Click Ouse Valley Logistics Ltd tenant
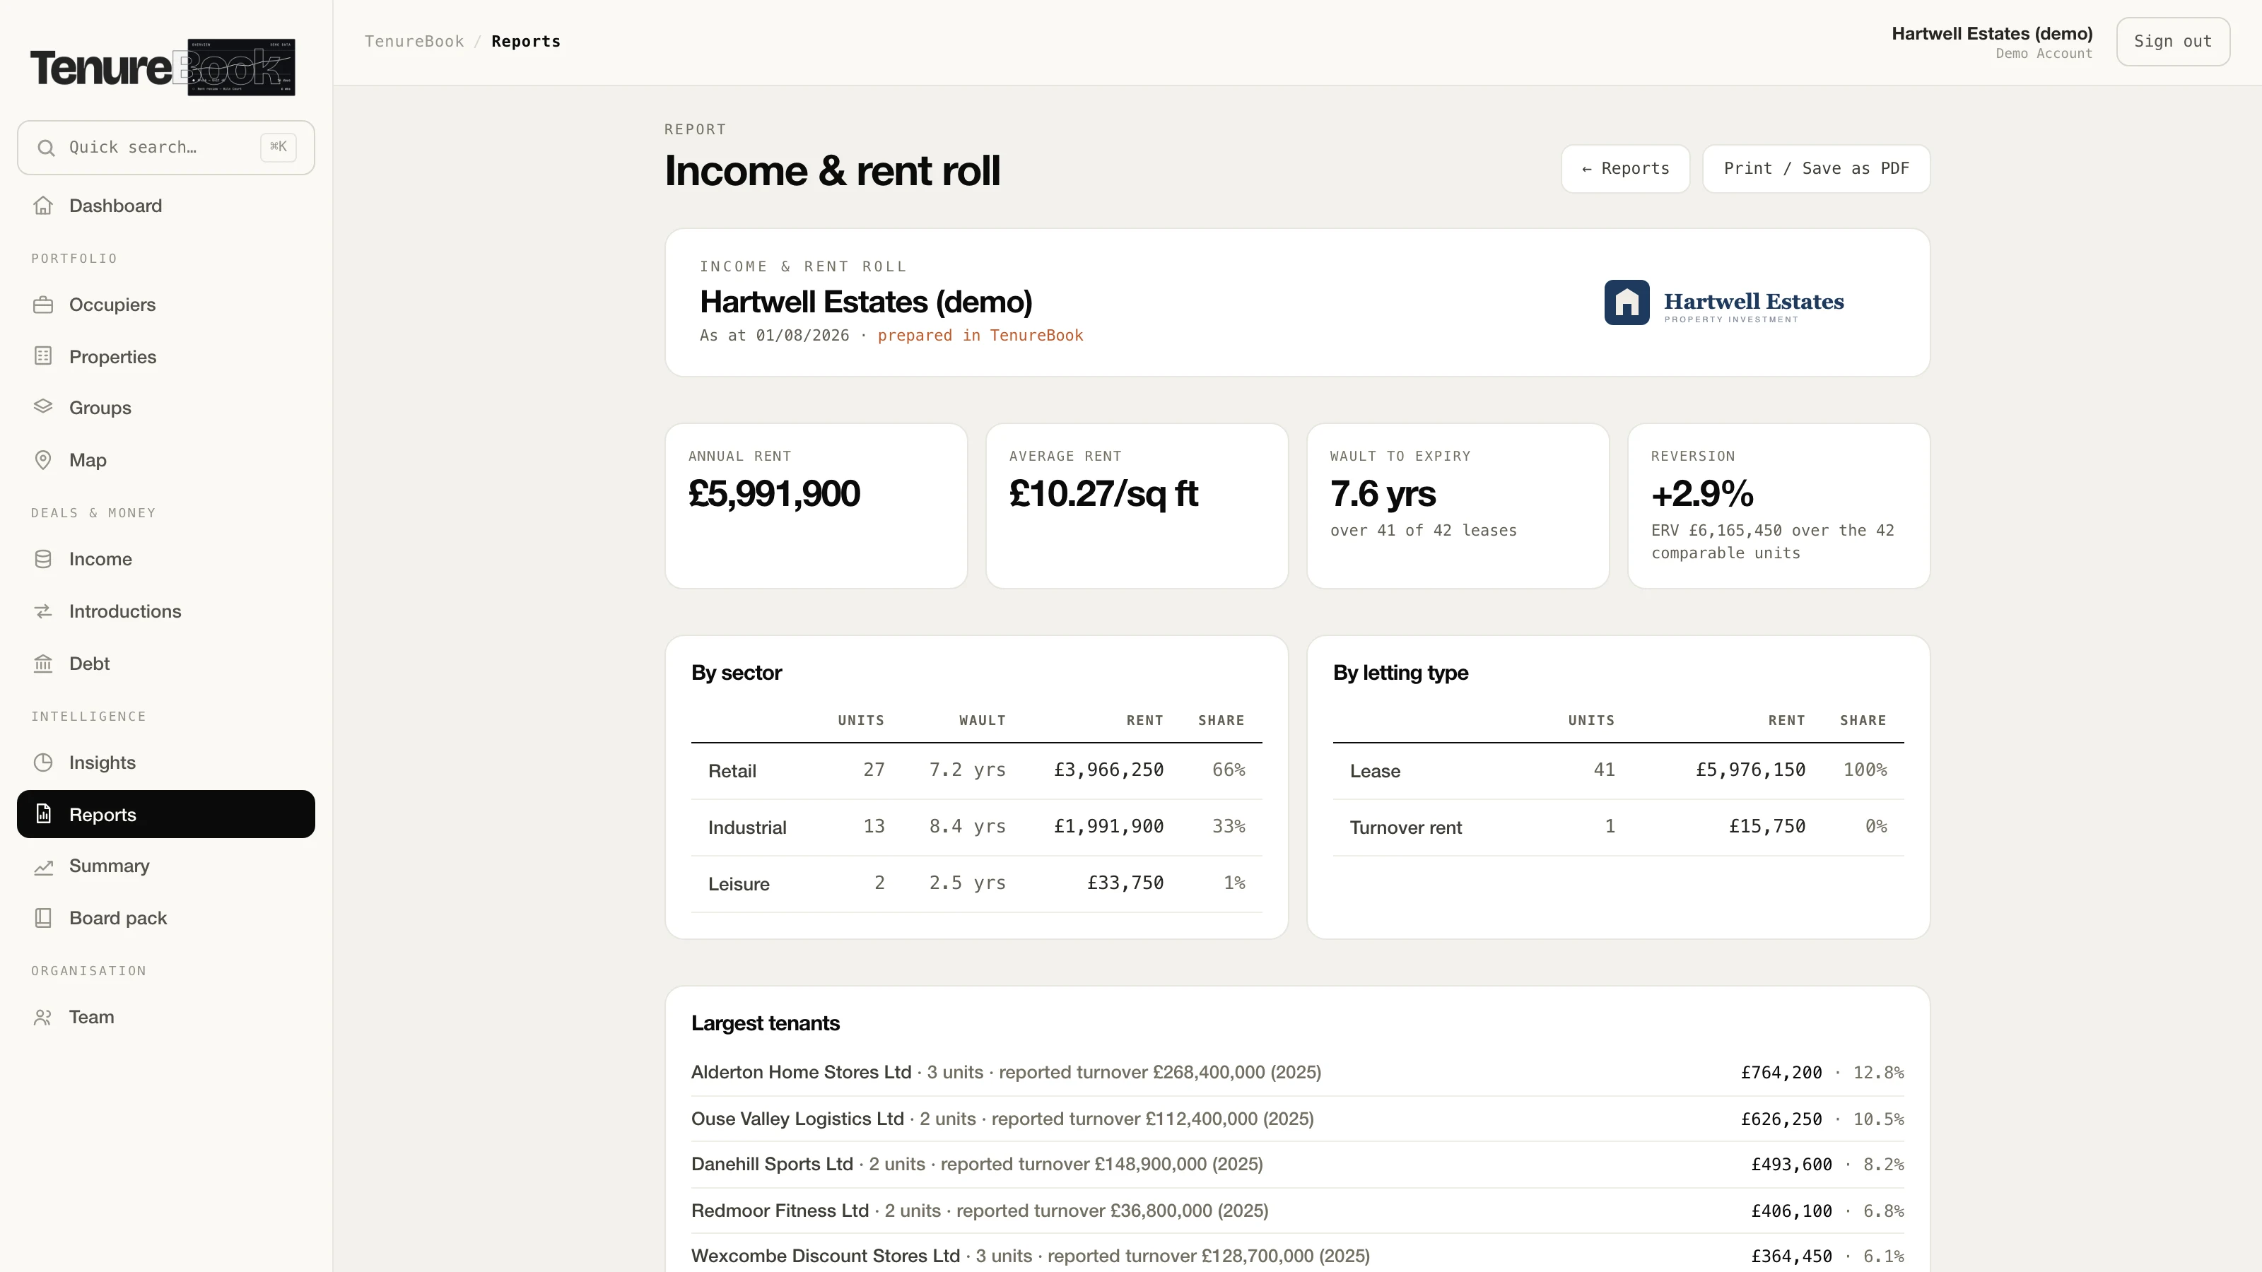Viewport: 2262px width, 1272px height. pos(797,1119)
